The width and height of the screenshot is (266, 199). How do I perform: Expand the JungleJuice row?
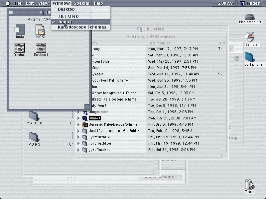78,112
